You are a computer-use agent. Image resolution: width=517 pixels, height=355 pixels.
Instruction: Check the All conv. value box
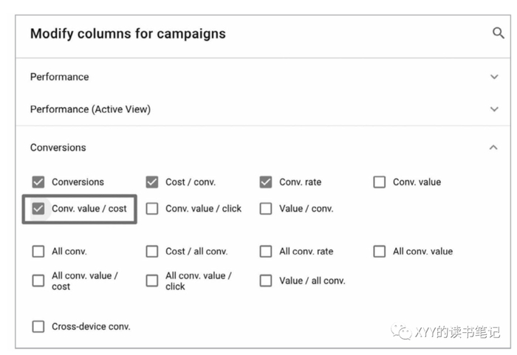(380, 252)
